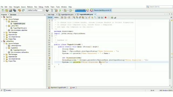Open the Debug menu
The image size is (173, 97).
click(41, 7)
